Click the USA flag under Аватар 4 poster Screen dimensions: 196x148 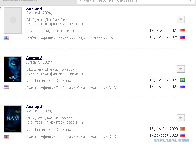[x=6, y=38]
